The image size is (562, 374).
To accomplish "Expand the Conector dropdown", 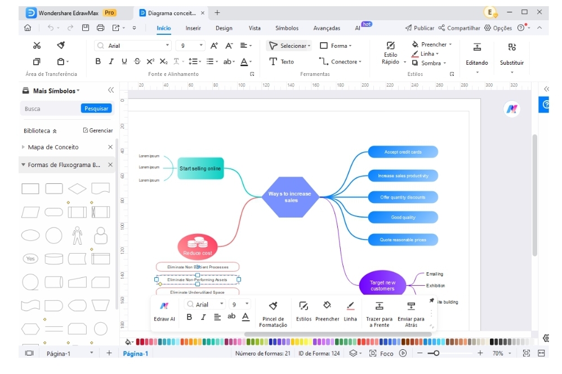I will [x=360, y=62].
